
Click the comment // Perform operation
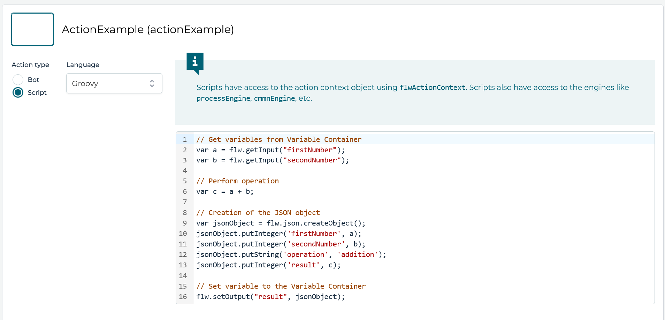[x=237, y=181]
